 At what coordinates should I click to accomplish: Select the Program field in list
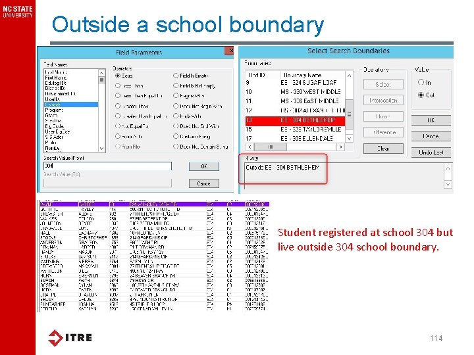click(x=71, y=110)
